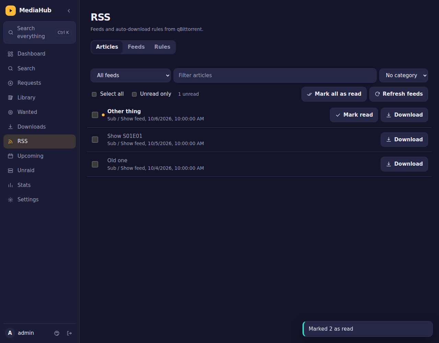Collapse the sidebar with the chevron
The image size is (439, 343).
coord(69,11)
